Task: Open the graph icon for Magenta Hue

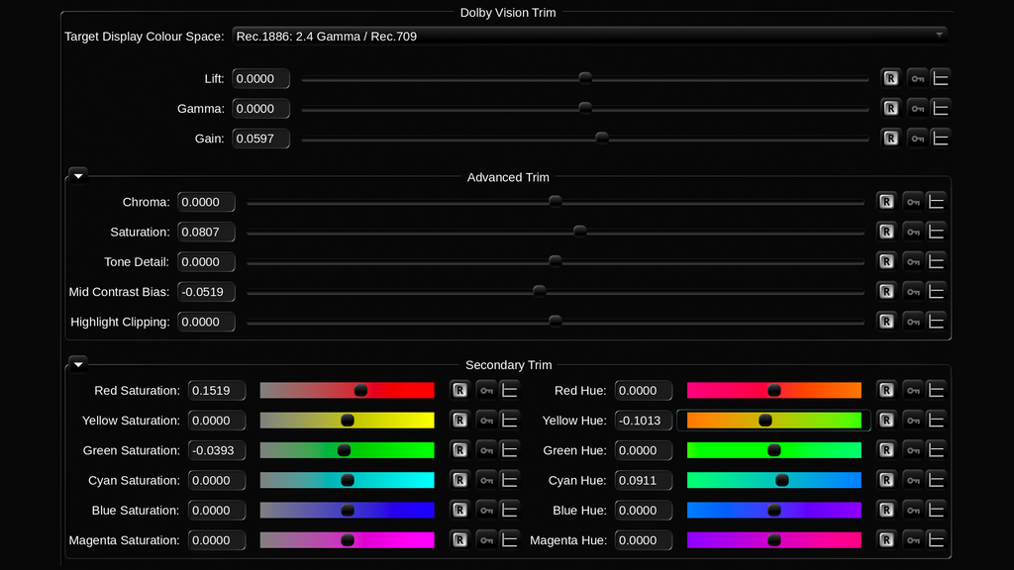Action: [936, 540]
